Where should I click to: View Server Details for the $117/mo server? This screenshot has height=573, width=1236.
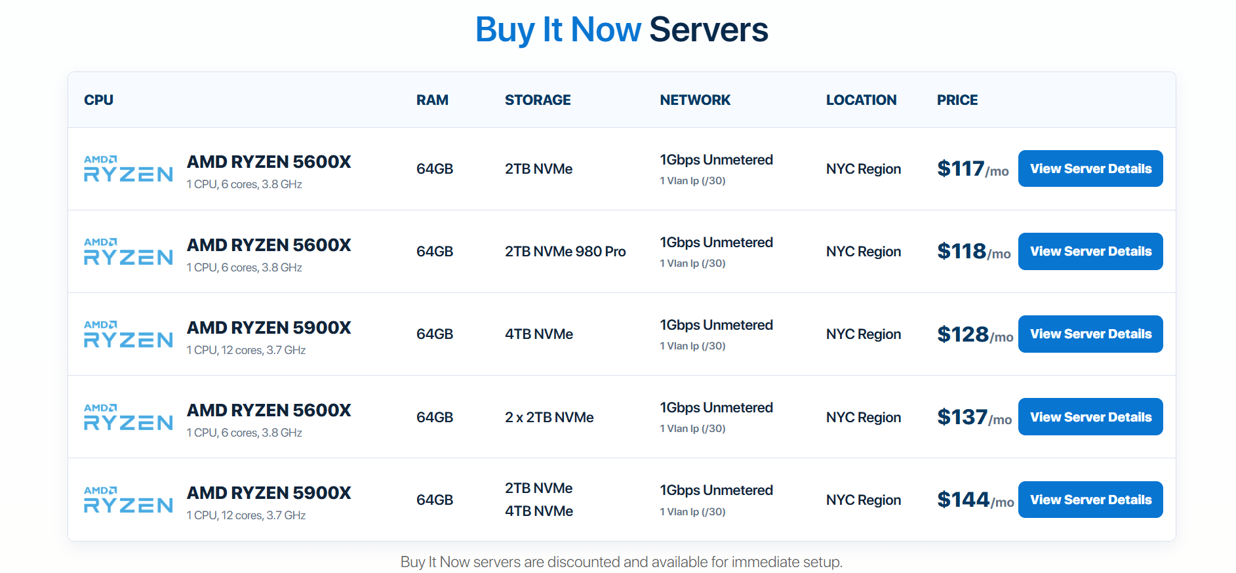pos(1090,168)
